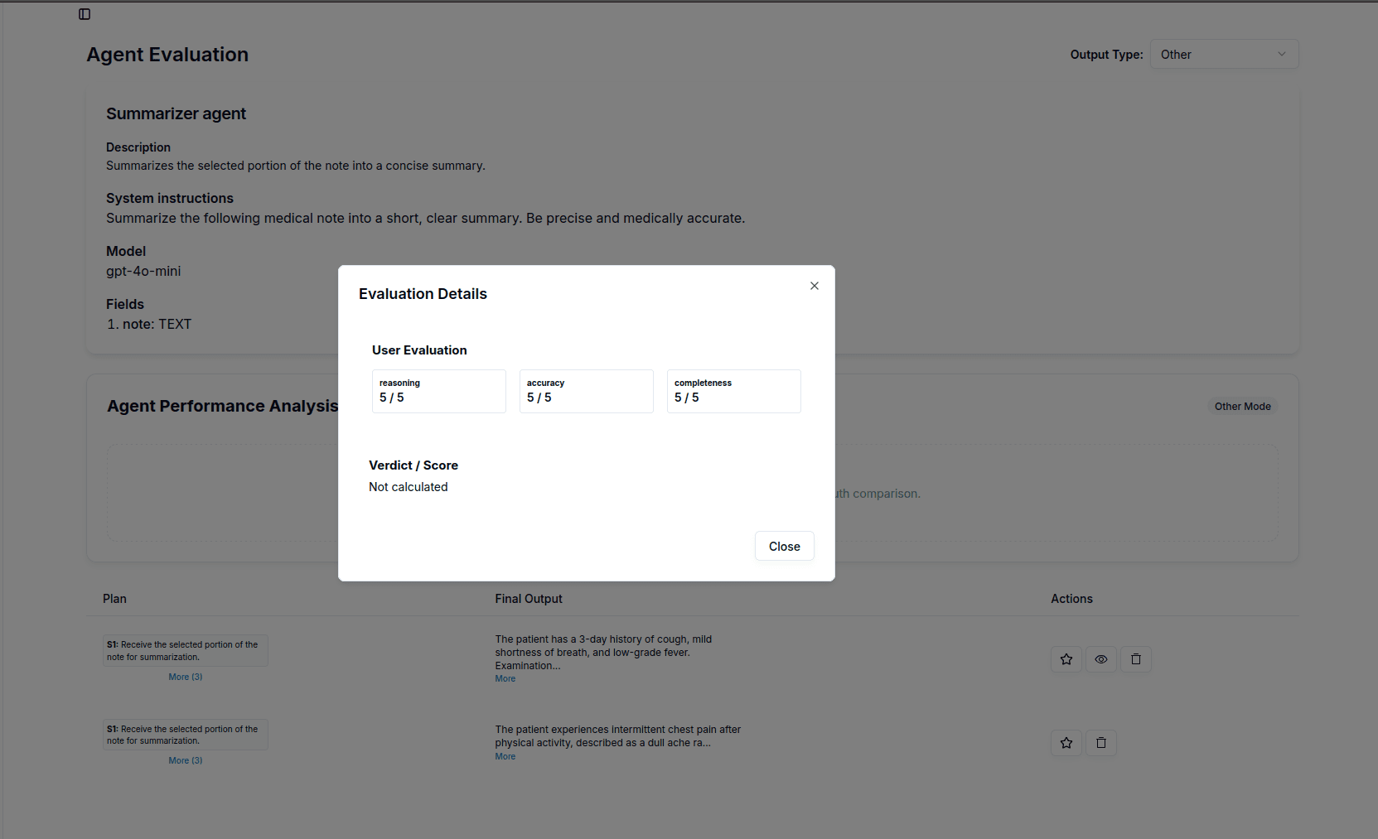Image resolution: width=1378 pixels, height=839 pixels.
Task: Click the second S1 plan step card
Action: 185,735
